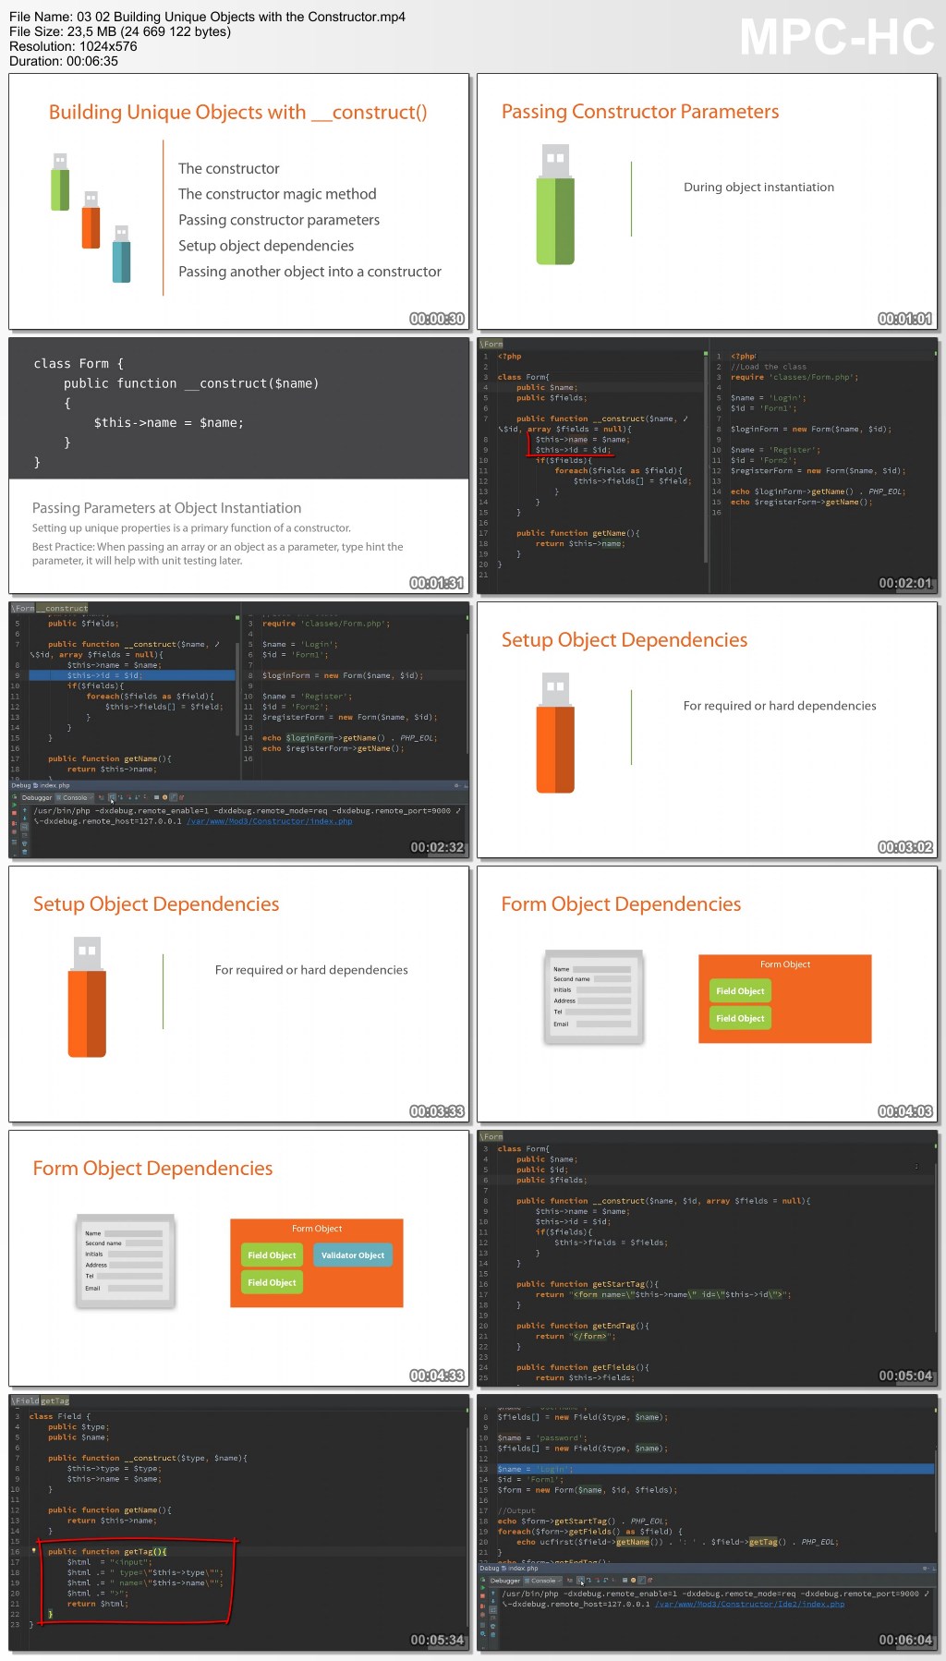The image size is (946, 1661).
Task: Select Console tab in the 00:06:04 frame
Action: tap(541, 1581)
